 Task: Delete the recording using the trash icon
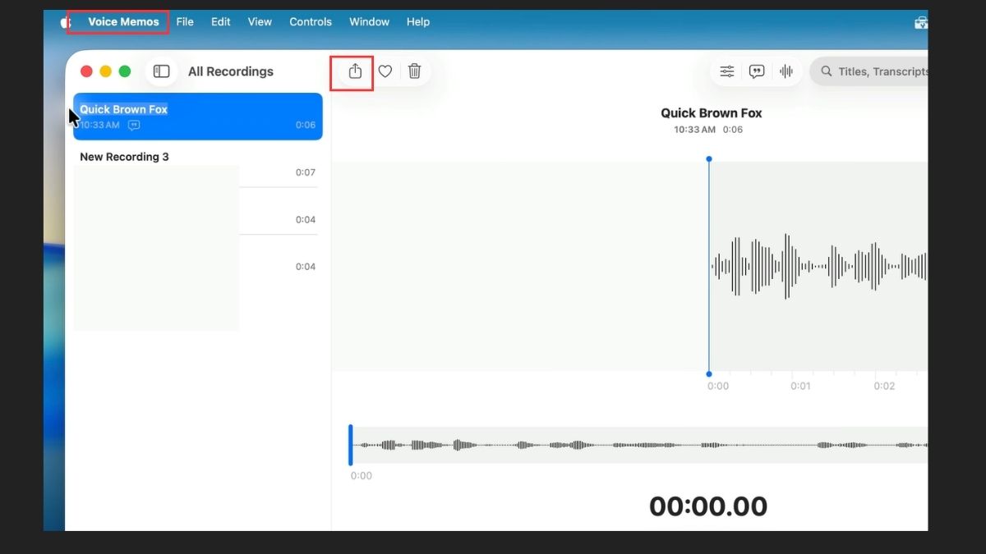point(415,71)
